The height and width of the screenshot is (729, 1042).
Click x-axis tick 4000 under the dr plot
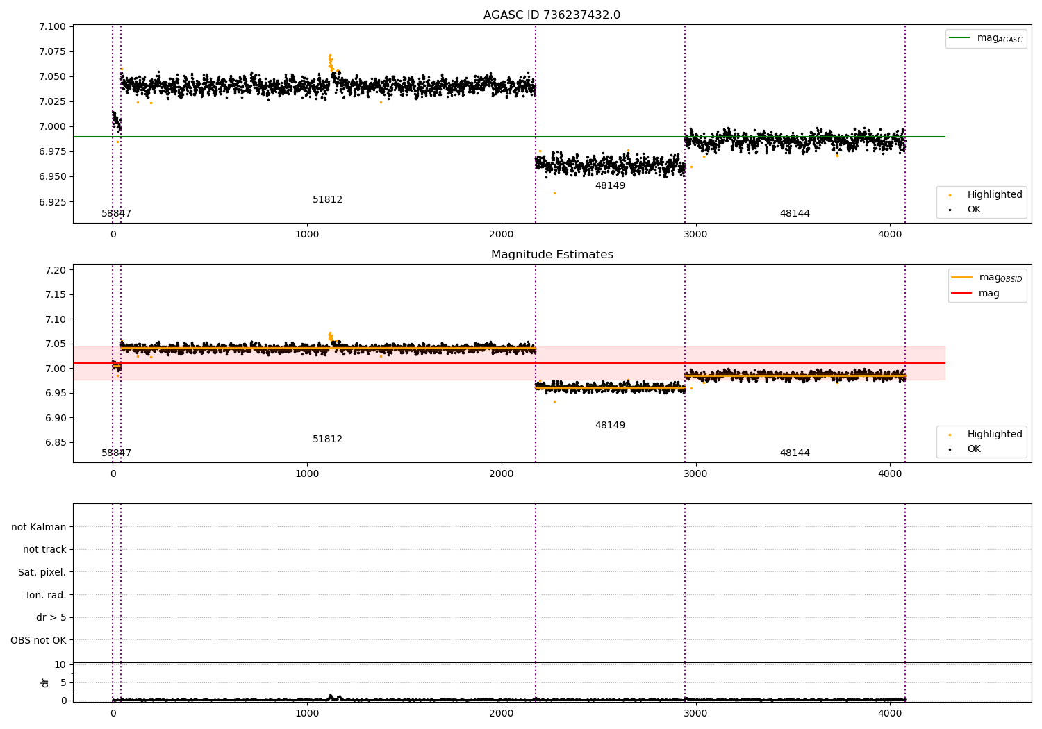tap(890, 713)
